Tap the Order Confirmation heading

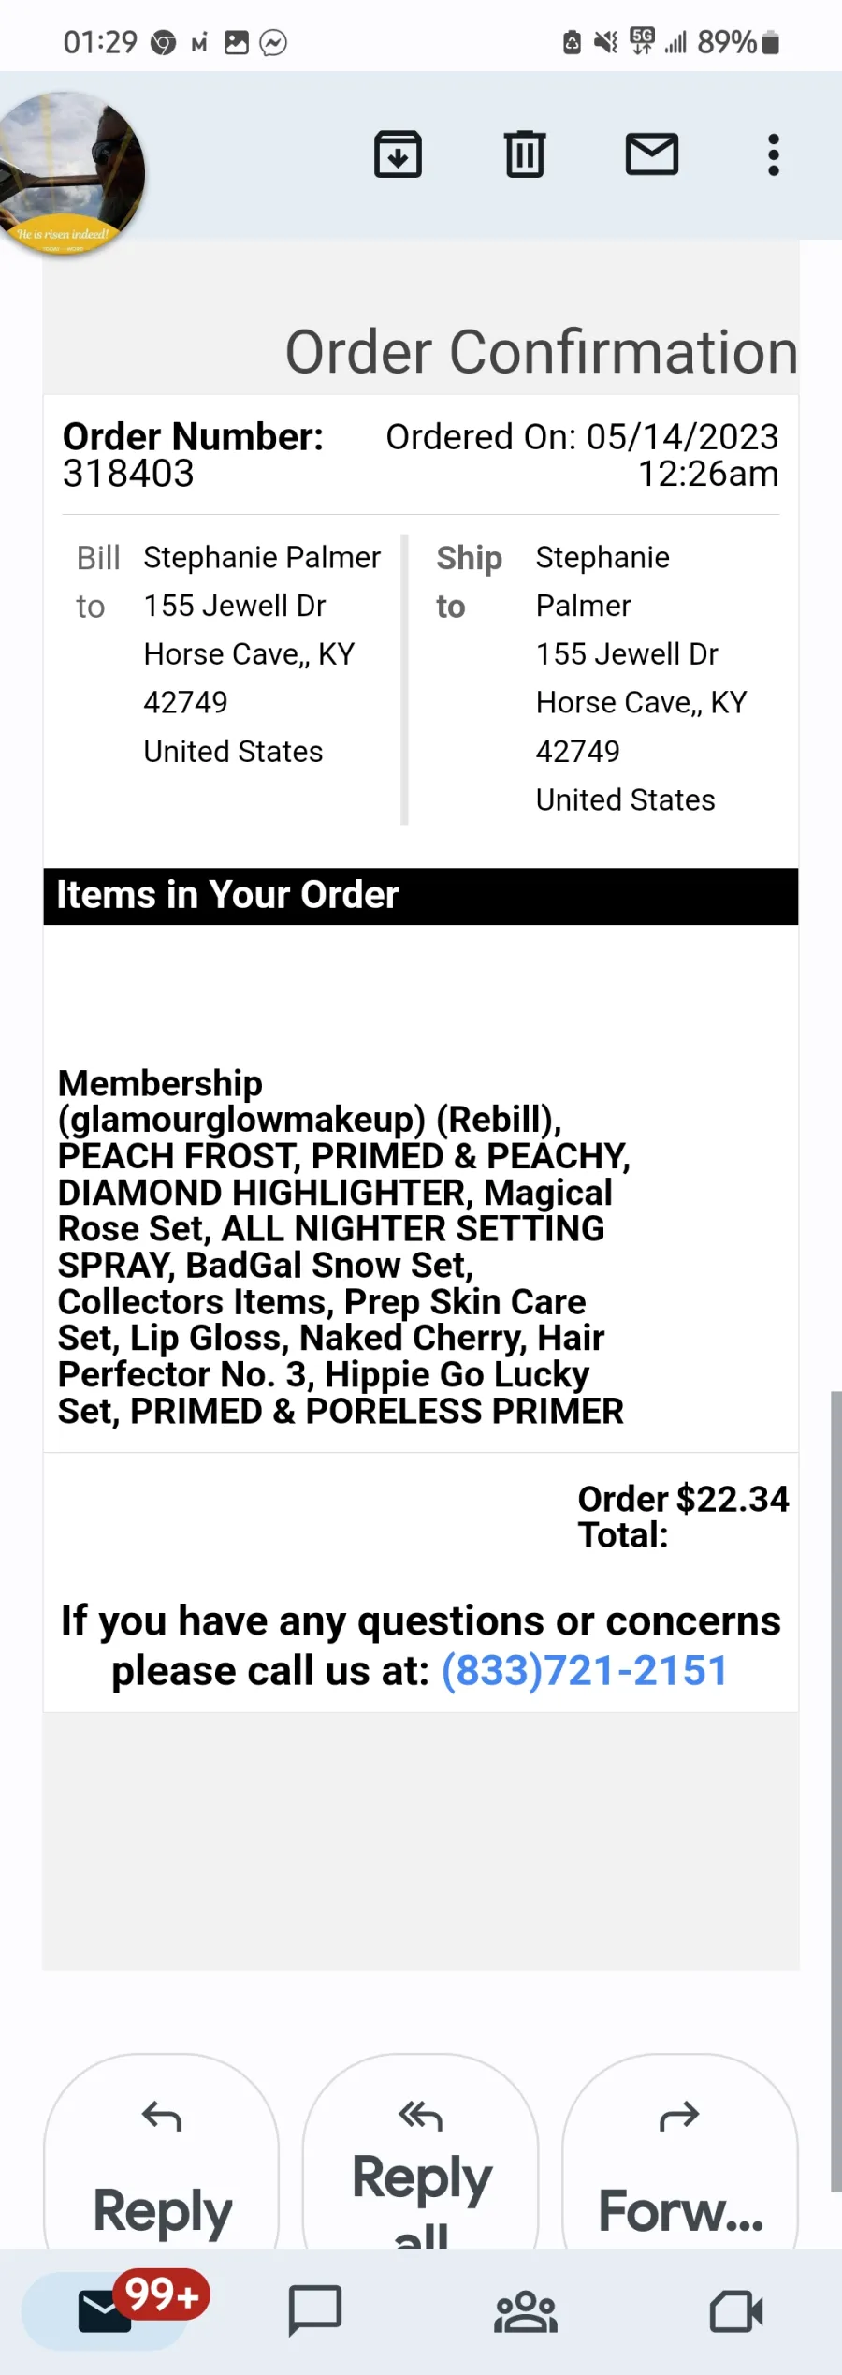pos(541,352)
